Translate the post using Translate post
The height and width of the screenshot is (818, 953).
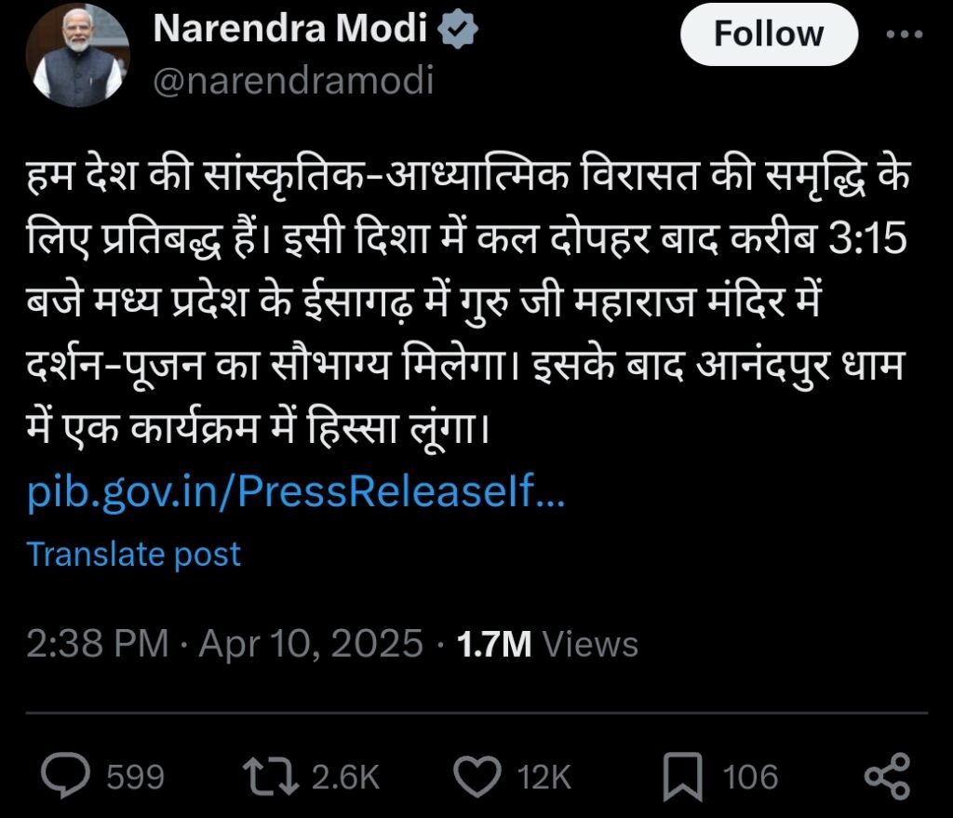[134, 555]
